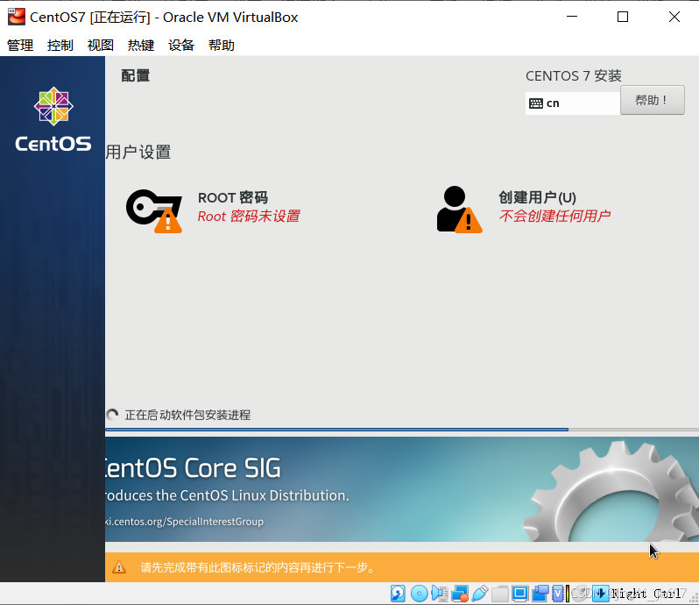The image size is (699, 605).
Task: Click the CENTOS 7 安装 label
Action: coord(573,76)
